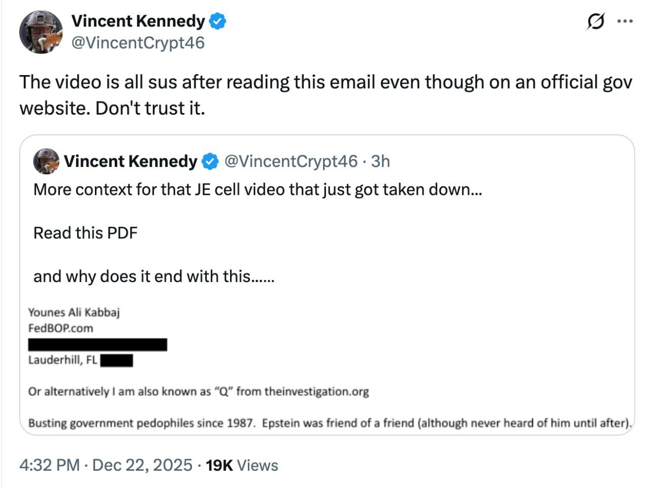Click the long black redaction bar in the image

point(97,345)
